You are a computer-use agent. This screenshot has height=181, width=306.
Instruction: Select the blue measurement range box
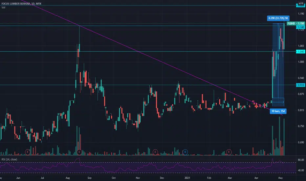278,65
